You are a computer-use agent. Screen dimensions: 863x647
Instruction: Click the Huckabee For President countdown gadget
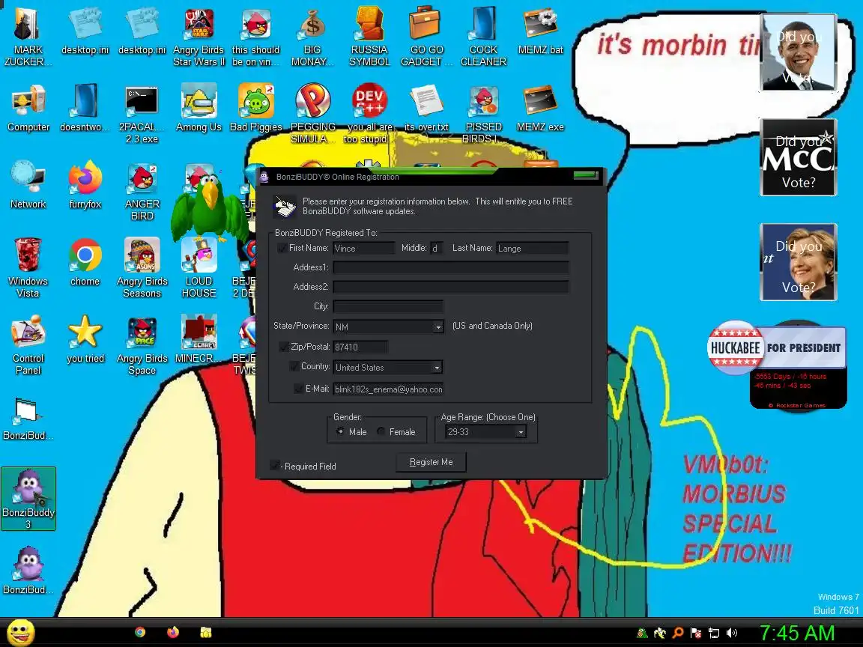pyautogui.click(x=777, y=364)
